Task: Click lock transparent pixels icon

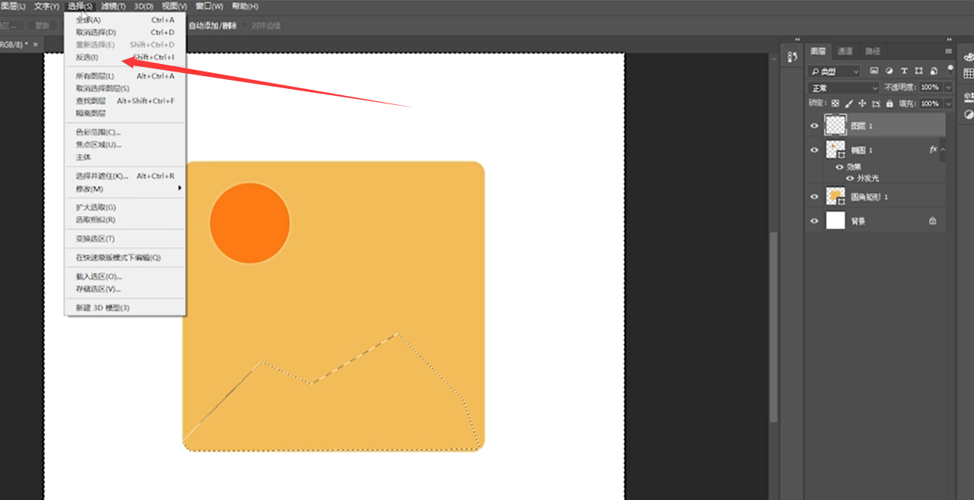Action: click(x=835, y=104)
